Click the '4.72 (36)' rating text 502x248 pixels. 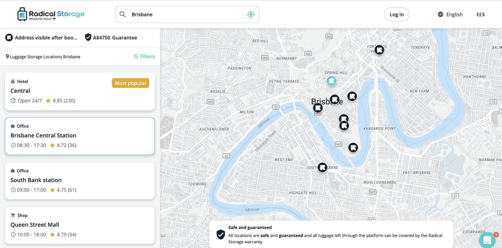(67, 145)
